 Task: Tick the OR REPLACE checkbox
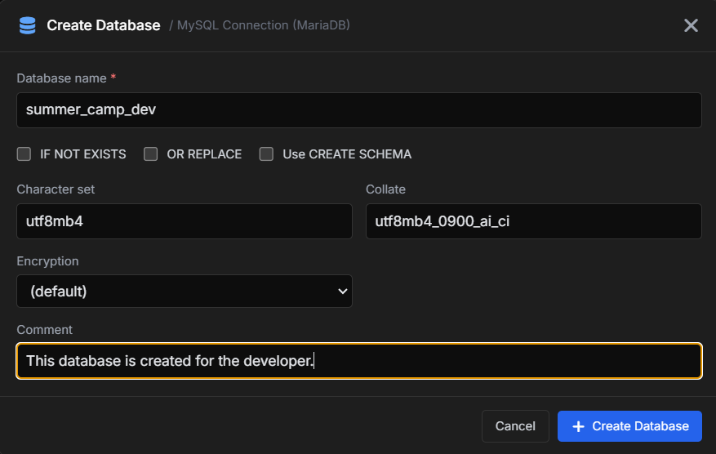(151, 154)
